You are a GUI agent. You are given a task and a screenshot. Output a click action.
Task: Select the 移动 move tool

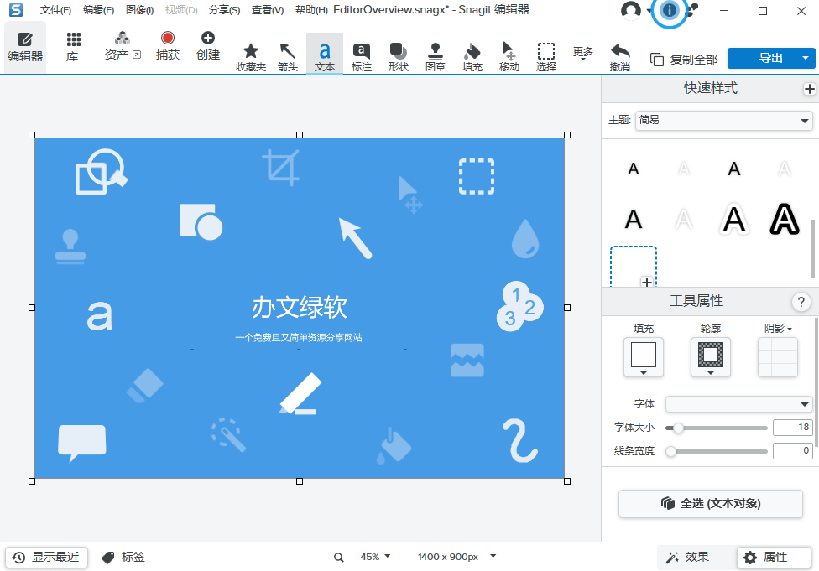click(509, 57)
